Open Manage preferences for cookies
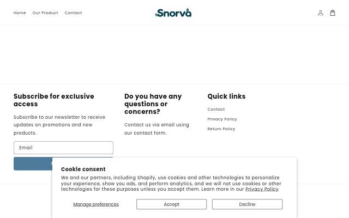This screenshot has width=349, height=218. tap(96, 204)
